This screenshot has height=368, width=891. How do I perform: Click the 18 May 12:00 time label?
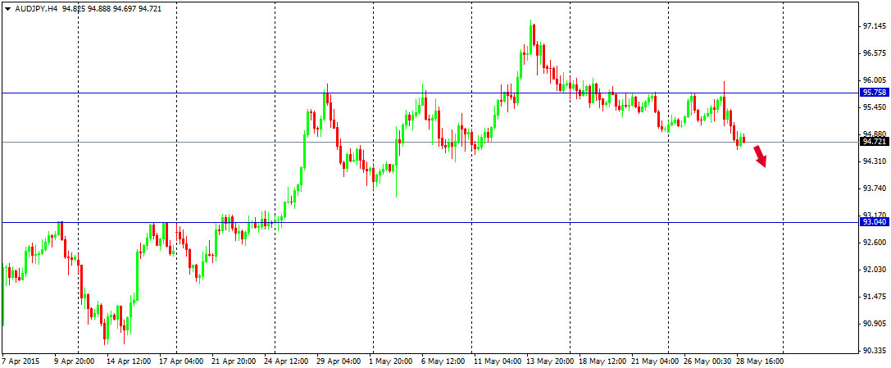point(602,361)
